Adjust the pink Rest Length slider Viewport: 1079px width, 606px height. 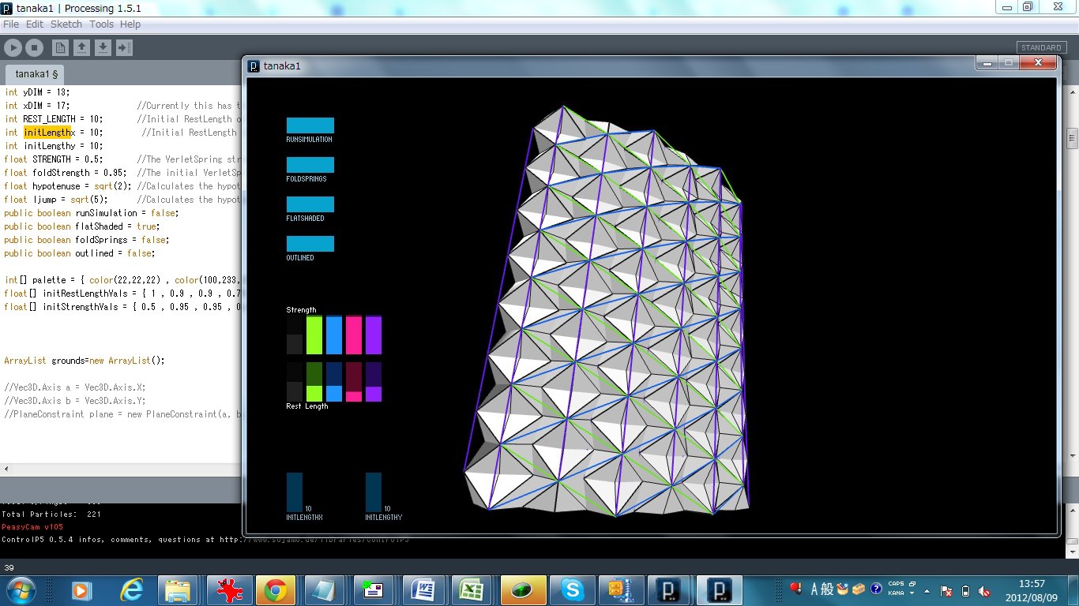click(x=353, y=382)
